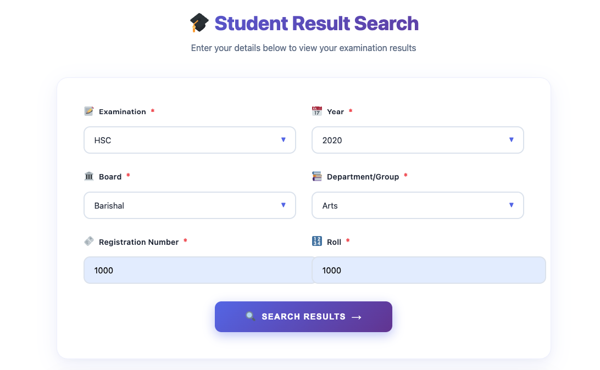The width and height of the screenshot is (600, 370).
Task: Click the graduation cap icon in the title
Action: [200, 23]
